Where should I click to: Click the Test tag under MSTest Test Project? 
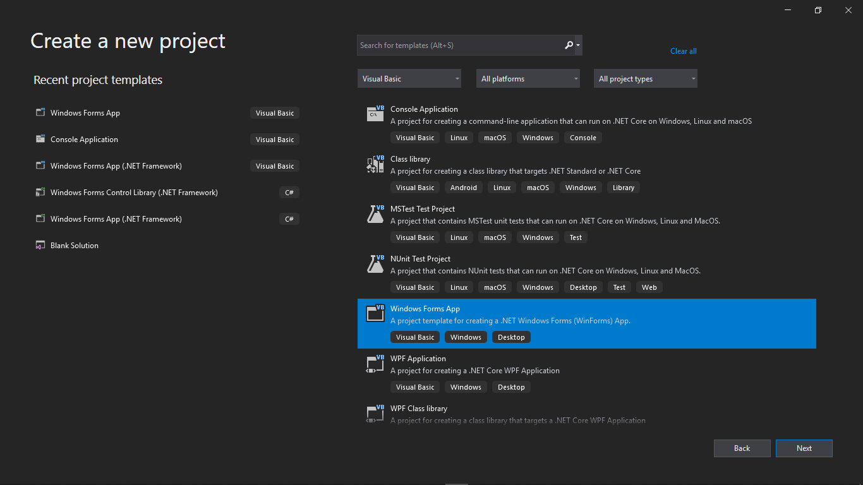click(x=576, y=237)
